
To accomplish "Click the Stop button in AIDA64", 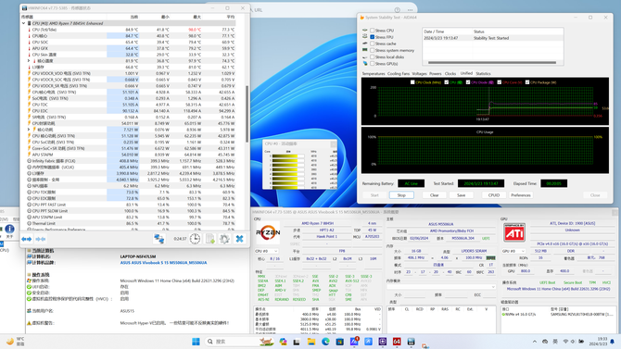I will pos(401,195).
